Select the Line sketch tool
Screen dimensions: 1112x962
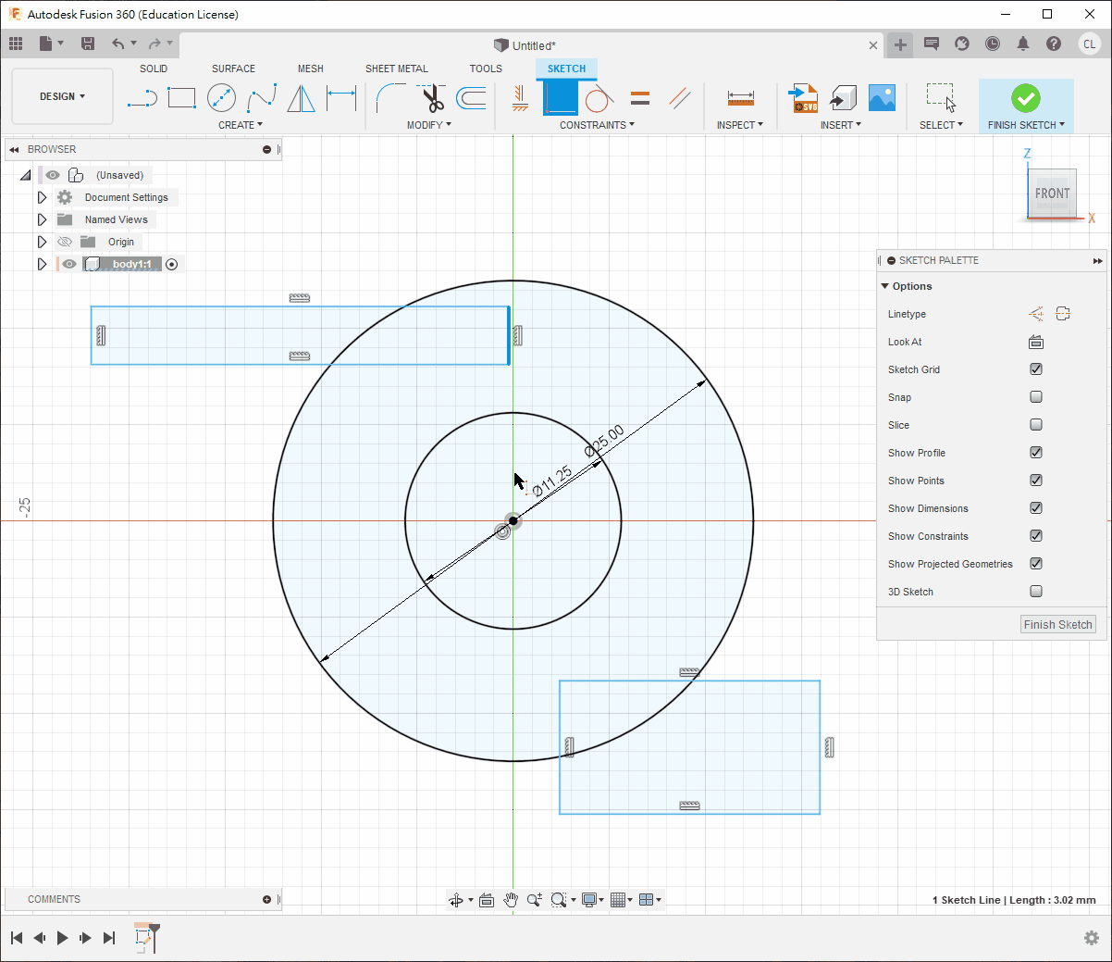[142, 97]
